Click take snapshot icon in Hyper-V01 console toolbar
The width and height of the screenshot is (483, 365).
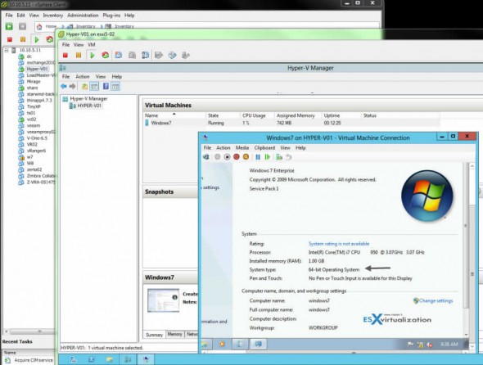click(x=118, y=56)
